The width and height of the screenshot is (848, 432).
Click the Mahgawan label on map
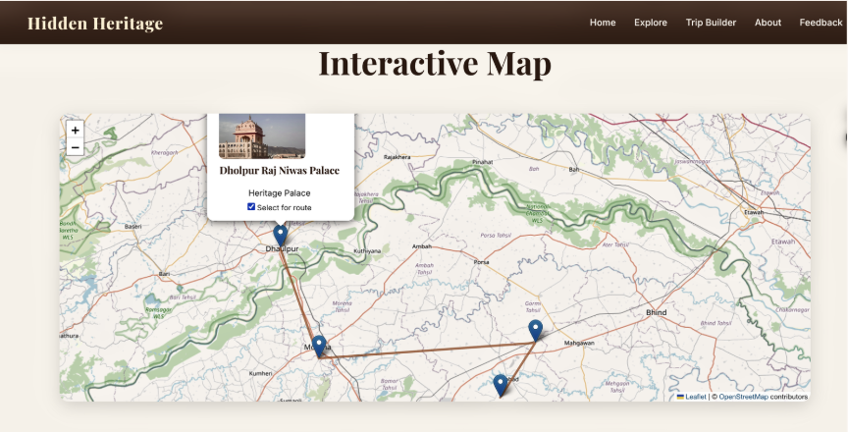(x=579, y=344)
